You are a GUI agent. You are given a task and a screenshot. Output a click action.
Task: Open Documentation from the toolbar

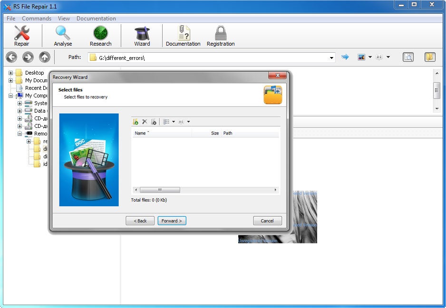[x=183, y=36]
